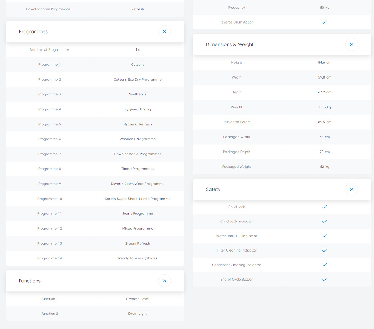This screenshot has height=329, width=374.
Task: Click the Water Tank Full Indicator checkmark
Action: point(324,236)
